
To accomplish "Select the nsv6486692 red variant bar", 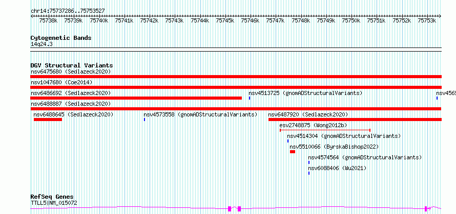I will [136, 98].
